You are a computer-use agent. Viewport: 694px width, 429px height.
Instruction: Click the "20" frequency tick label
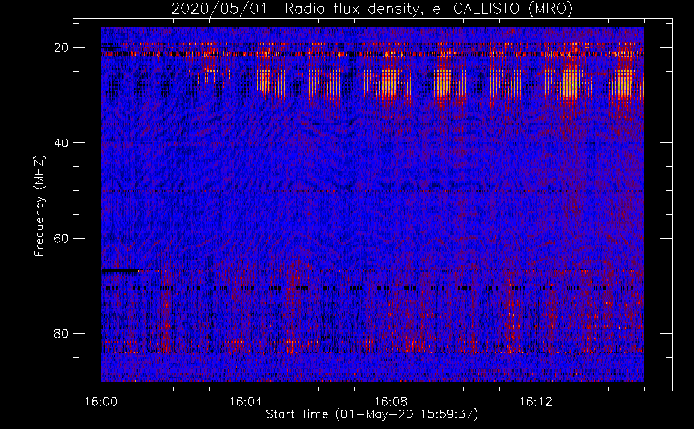[62, 48]
